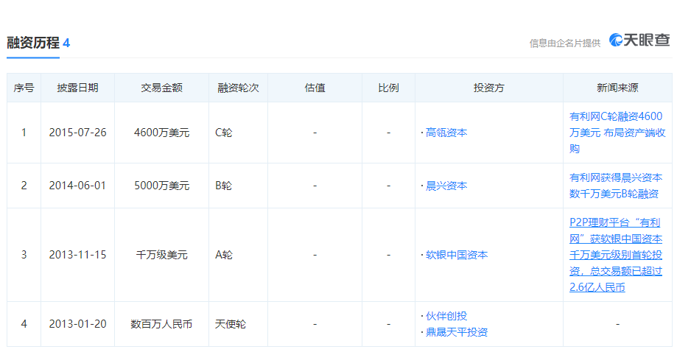Click the 披露日期 column header
Image resolution: width=677 pixels, height=352 pixels.
77,88
